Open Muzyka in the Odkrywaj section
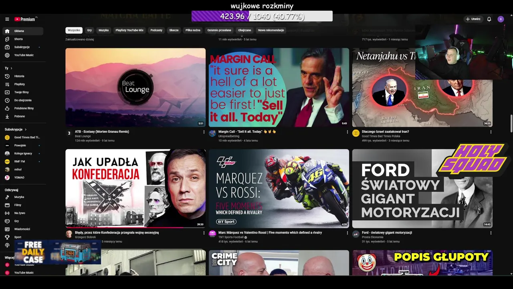This screenshot has width=513, height=289. pyautogui.click(x=22, y=197)
